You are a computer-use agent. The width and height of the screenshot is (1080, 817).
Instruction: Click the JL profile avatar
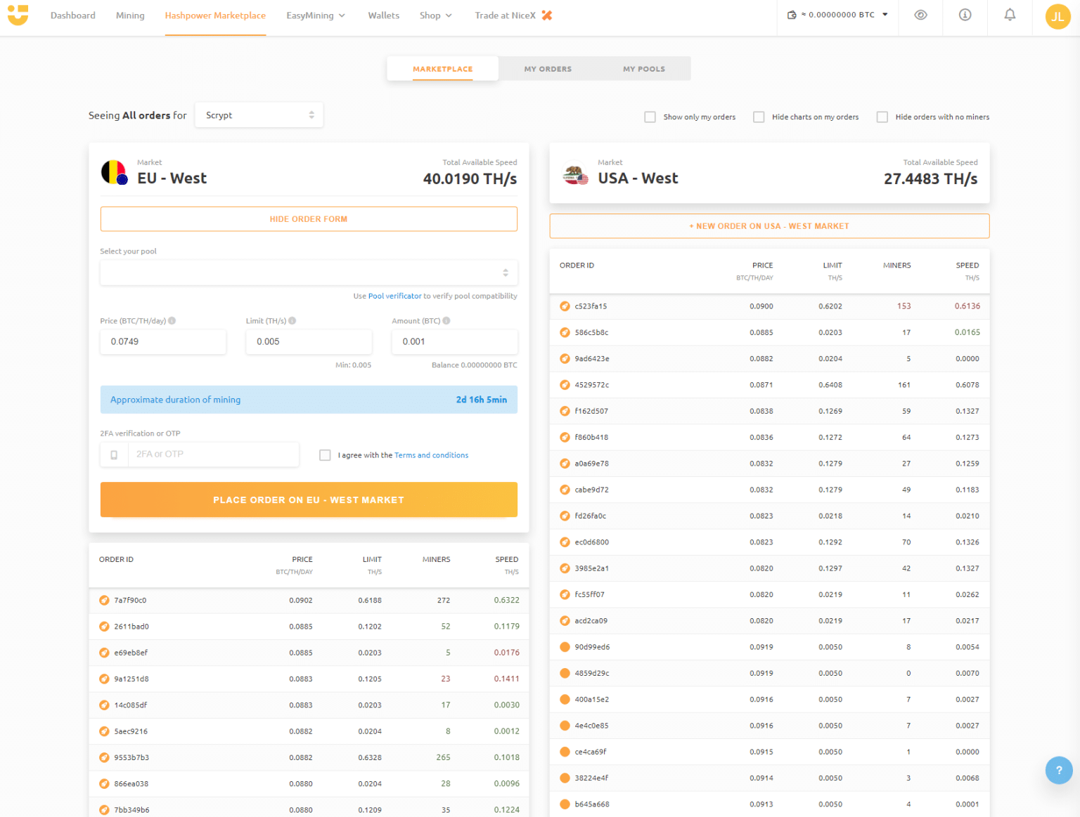(1057, 16)
